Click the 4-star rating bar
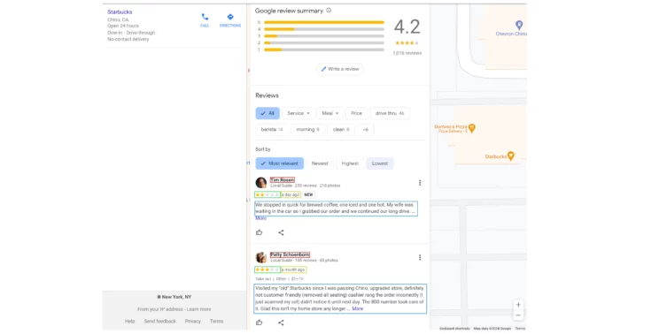 [324, 29]
